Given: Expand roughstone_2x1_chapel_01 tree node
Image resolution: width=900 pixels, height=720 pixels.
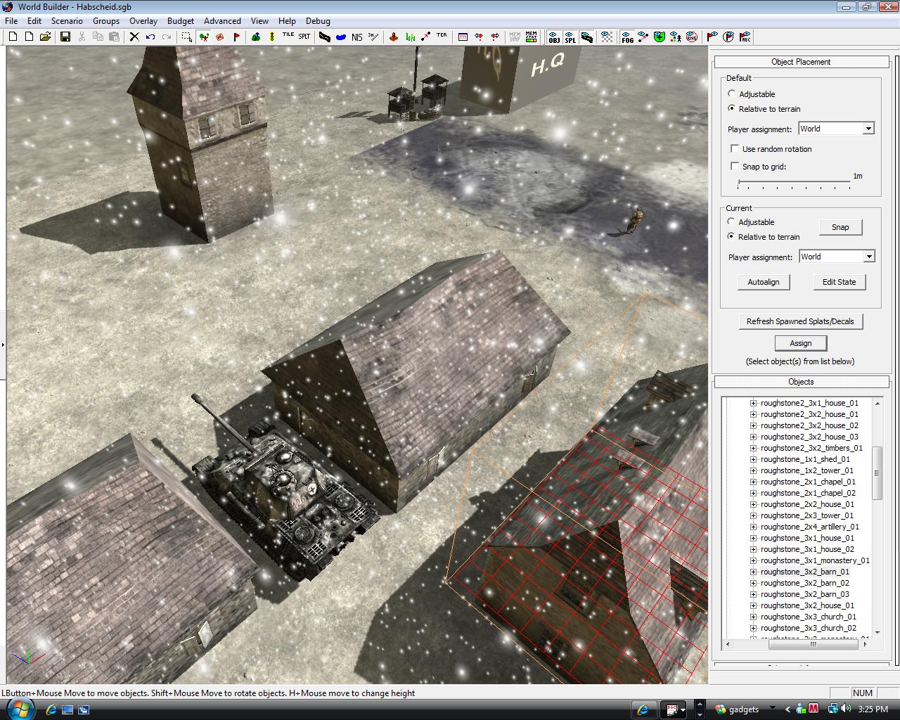Looking at the screenshot, I should pyautogui.click(x=753, y=482).
